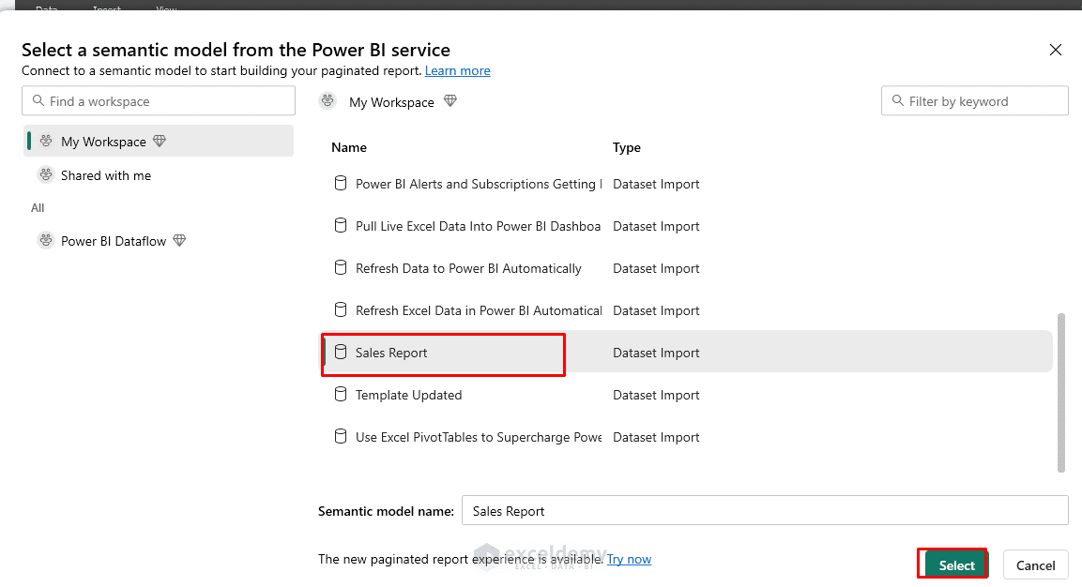Sort by the Type column header
The image size is (1082, 587).
[x=627, y=147]
